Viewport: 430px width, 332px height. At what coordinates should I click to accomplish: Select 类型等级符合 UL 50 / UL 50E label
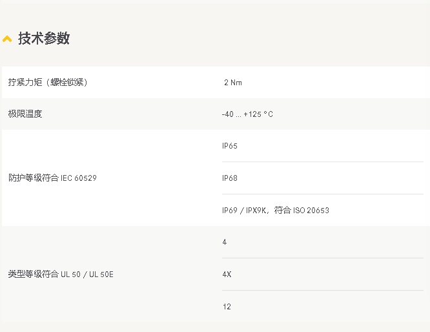pos(61,275)
